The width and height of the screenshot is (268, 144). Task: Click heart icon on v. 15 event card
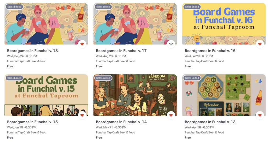click(x=82, y=115)
